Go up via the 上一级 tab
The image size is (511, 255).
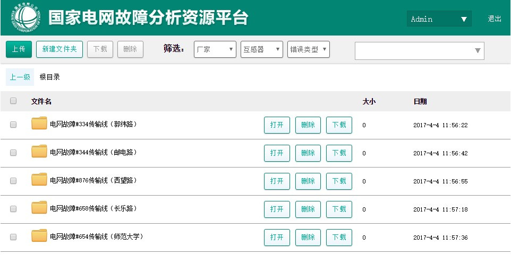pyautogui.click(x=20, y=77)
